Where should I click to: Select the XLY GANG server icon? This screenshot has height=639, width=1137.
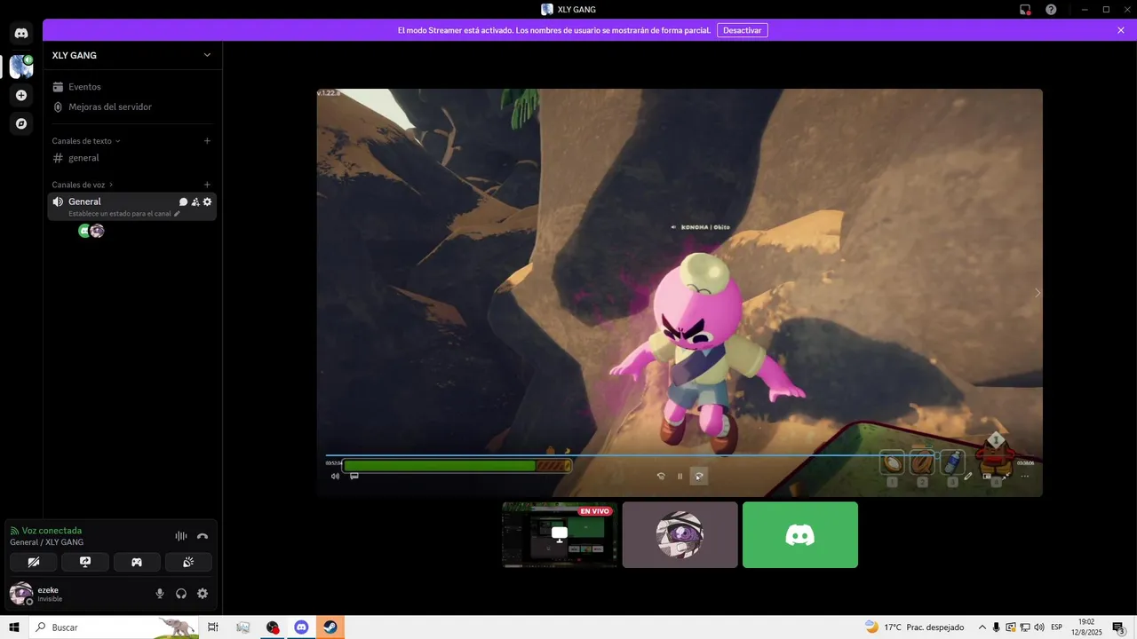(21, 67)
